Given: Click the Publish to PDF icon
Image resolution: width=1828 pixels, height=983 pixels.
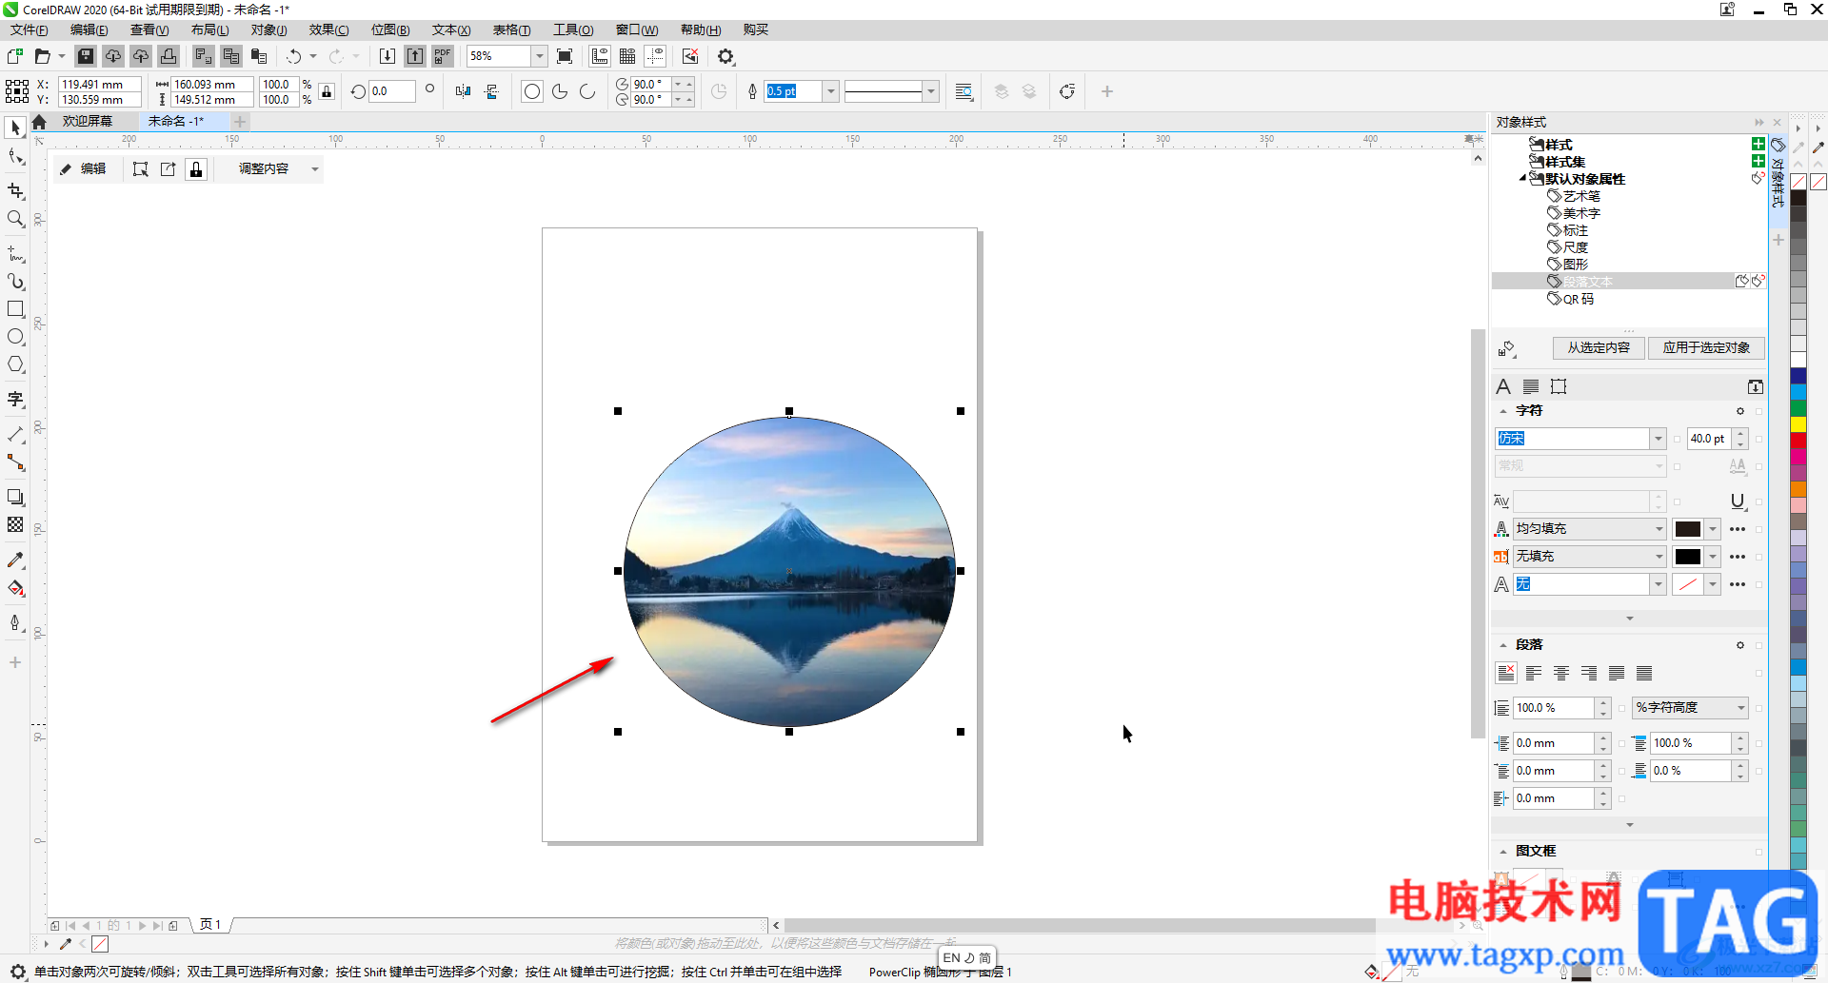Looking at the screenshot, I should [x=443, y=56].
